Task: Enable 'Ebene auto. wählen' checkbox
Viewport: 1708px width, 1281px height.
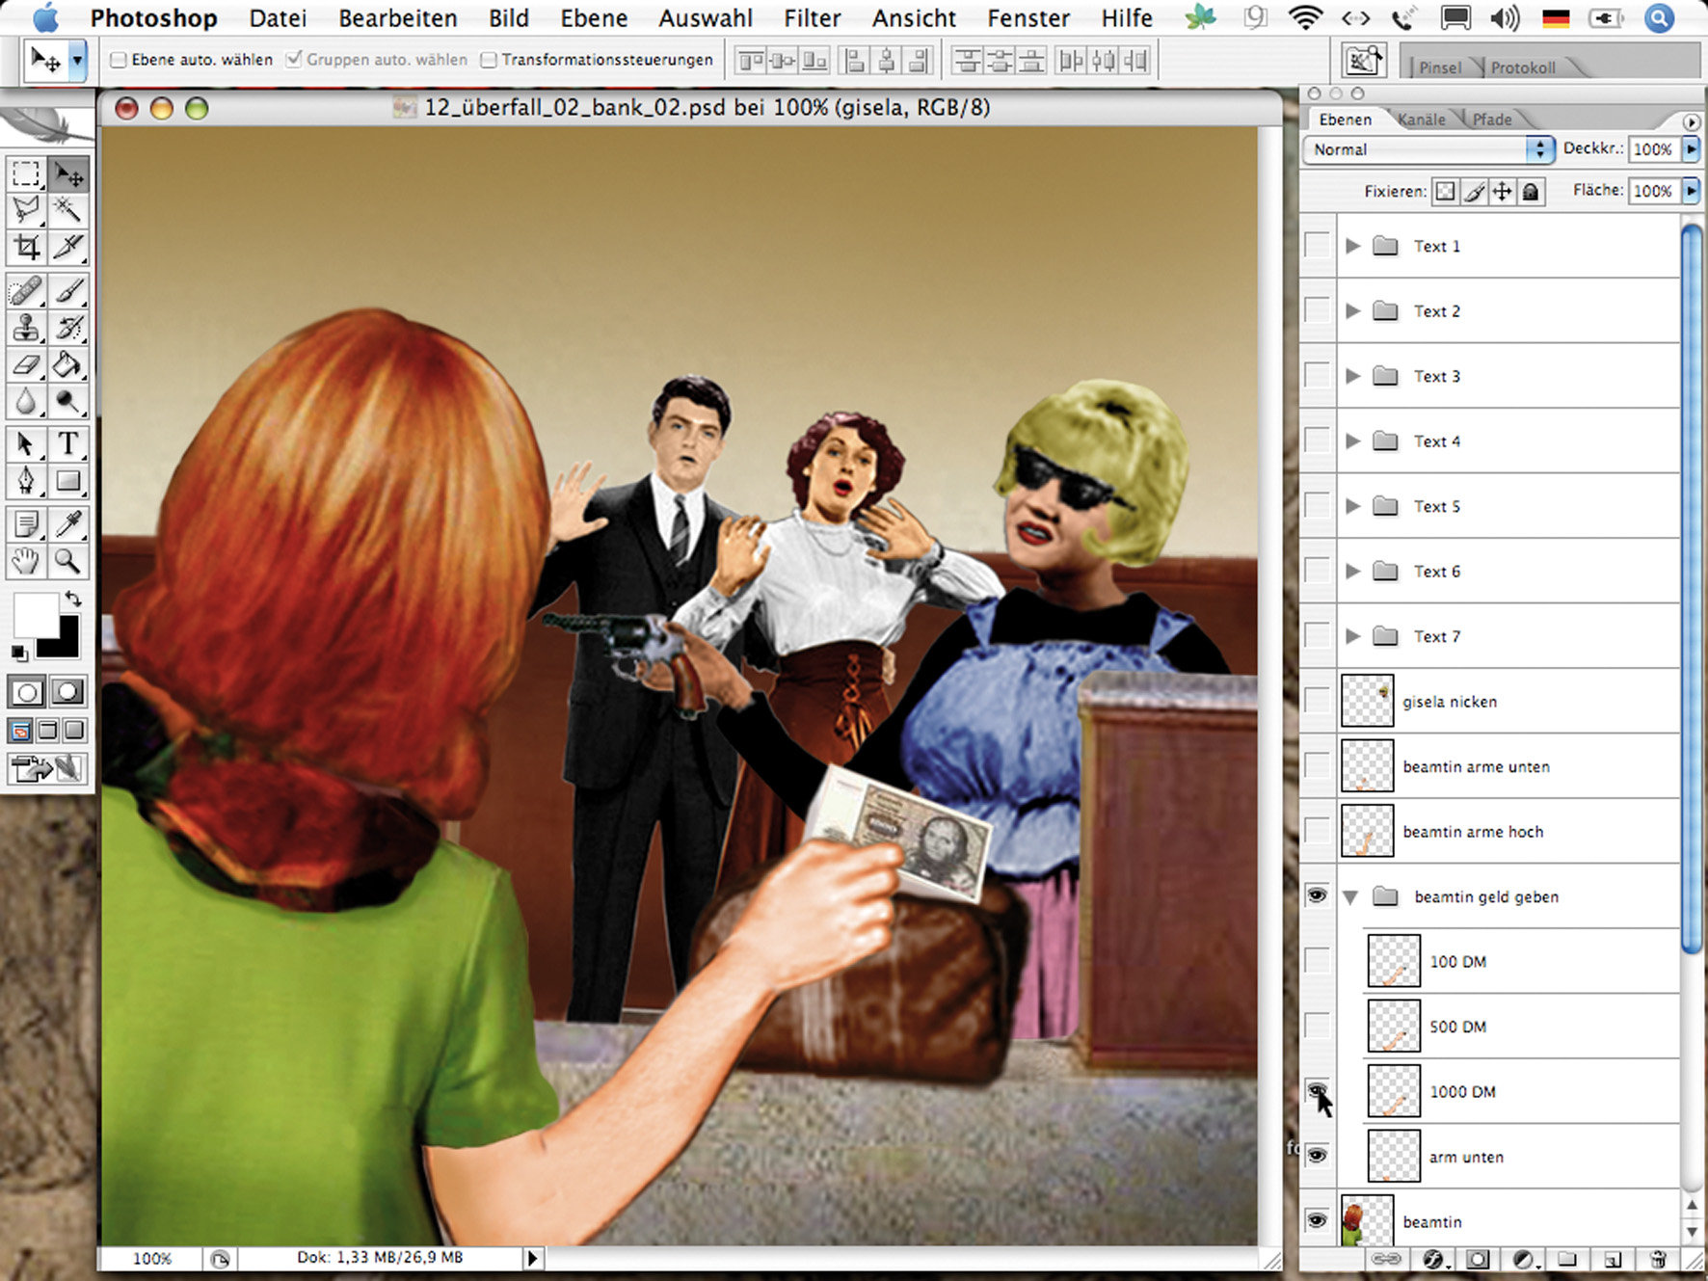Action: tap(119, 60)
